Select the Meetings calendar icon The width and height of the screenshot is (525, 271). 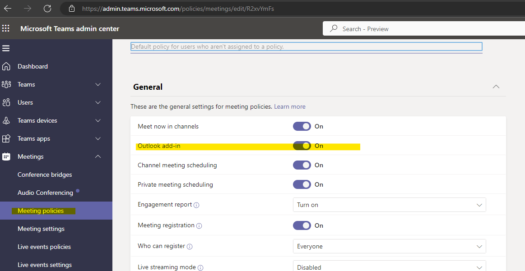(7, 156)
